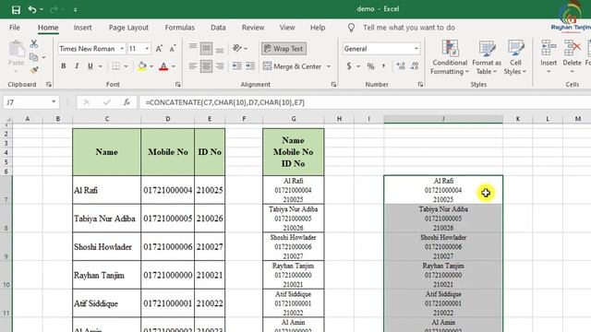The image size is (591, 332).
Task: Decrease decimal places
Action: tap(415, 66)
